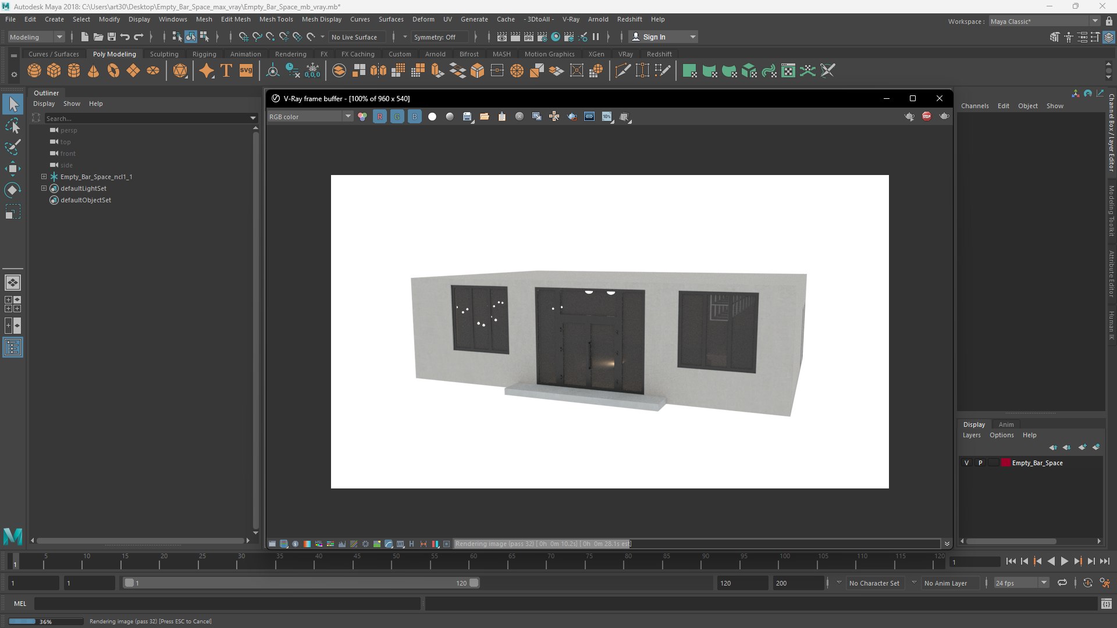1117x628 pixels.
Task: Click Options in the layer editor
Action: click(1001, 435)
